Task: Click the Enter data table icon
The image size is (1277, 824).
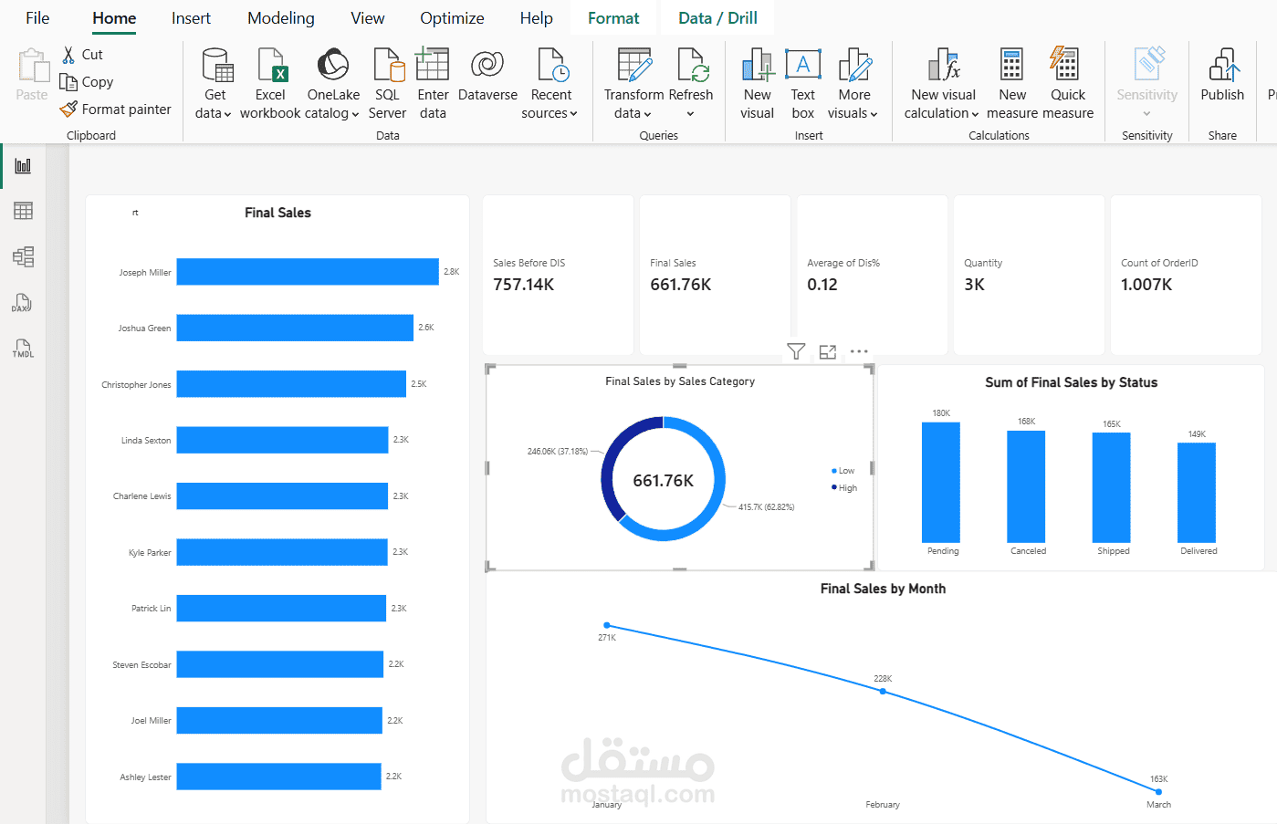Action: (433, 65)
